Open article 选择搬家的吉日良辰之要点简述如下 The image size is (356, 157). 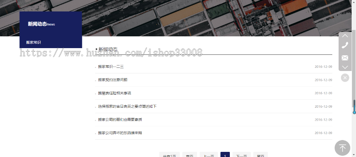tap(127, 106)
